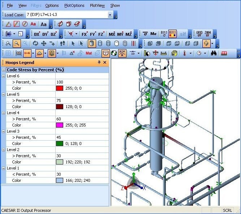Select the MX moment toolbar button
This screenshot has width=241, height=214.
pos(112,34)
